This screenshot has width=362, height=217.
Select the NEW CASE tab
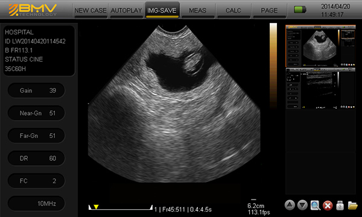(91, 11)
